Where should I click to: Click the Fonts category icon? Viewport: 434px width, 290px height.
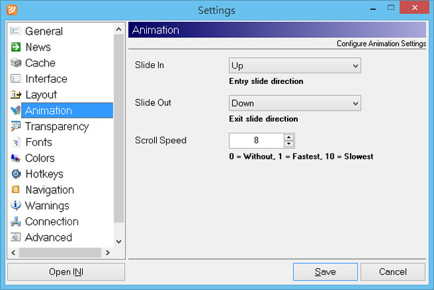15,142
